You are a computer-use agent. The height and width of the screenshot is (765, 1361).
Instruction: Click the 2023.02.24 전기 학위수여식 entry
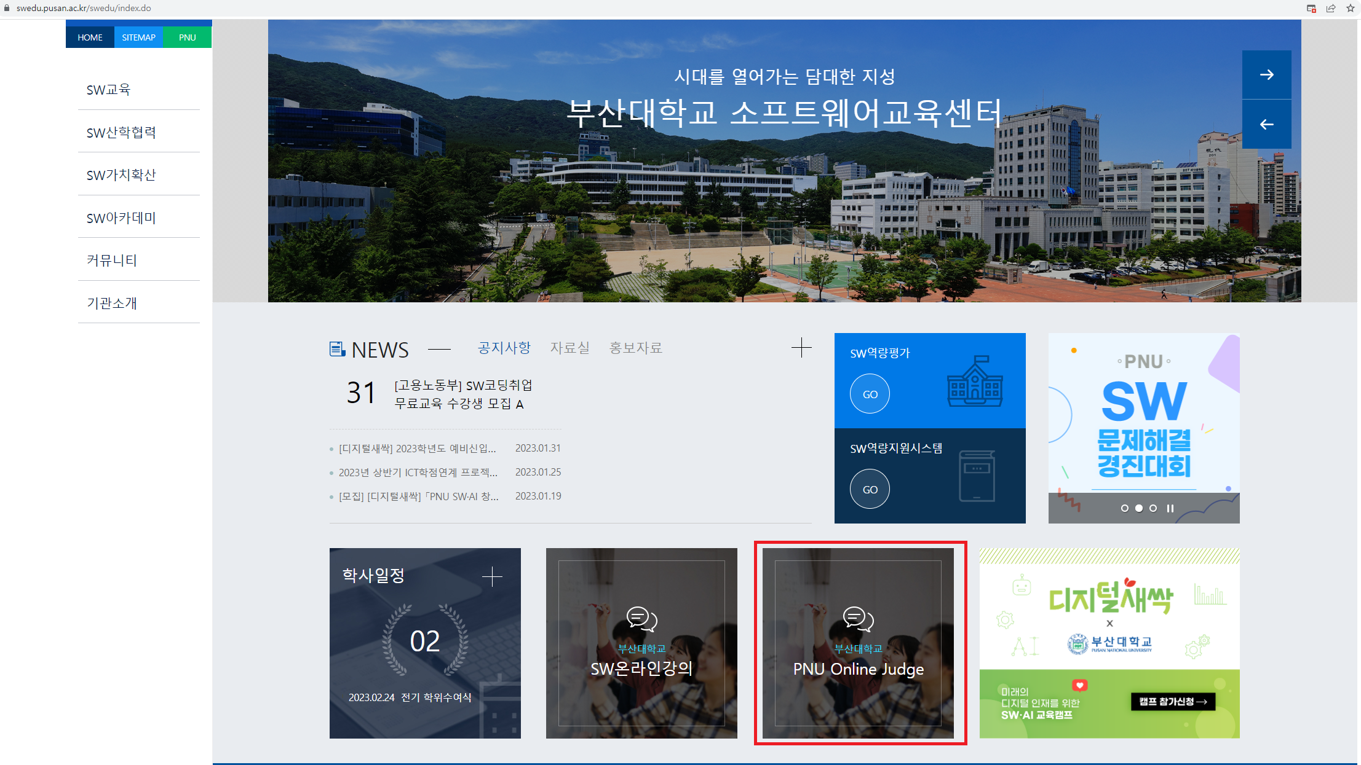click(x=410, y=697)
